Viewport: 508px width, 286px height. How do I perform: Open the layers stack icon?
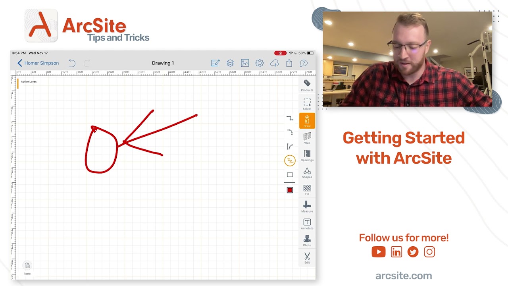click(x=230, y=63)
